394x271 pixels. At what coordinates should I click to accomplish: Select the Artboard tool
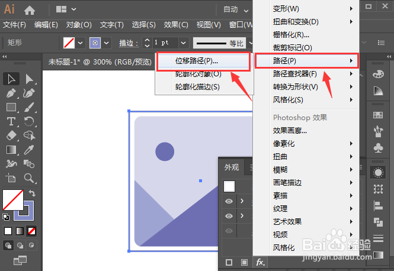tap(11, 178)
